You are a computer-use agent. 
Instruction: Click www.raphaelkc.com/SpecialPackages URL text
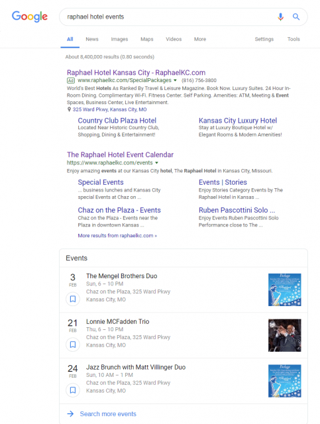[125, 80]
